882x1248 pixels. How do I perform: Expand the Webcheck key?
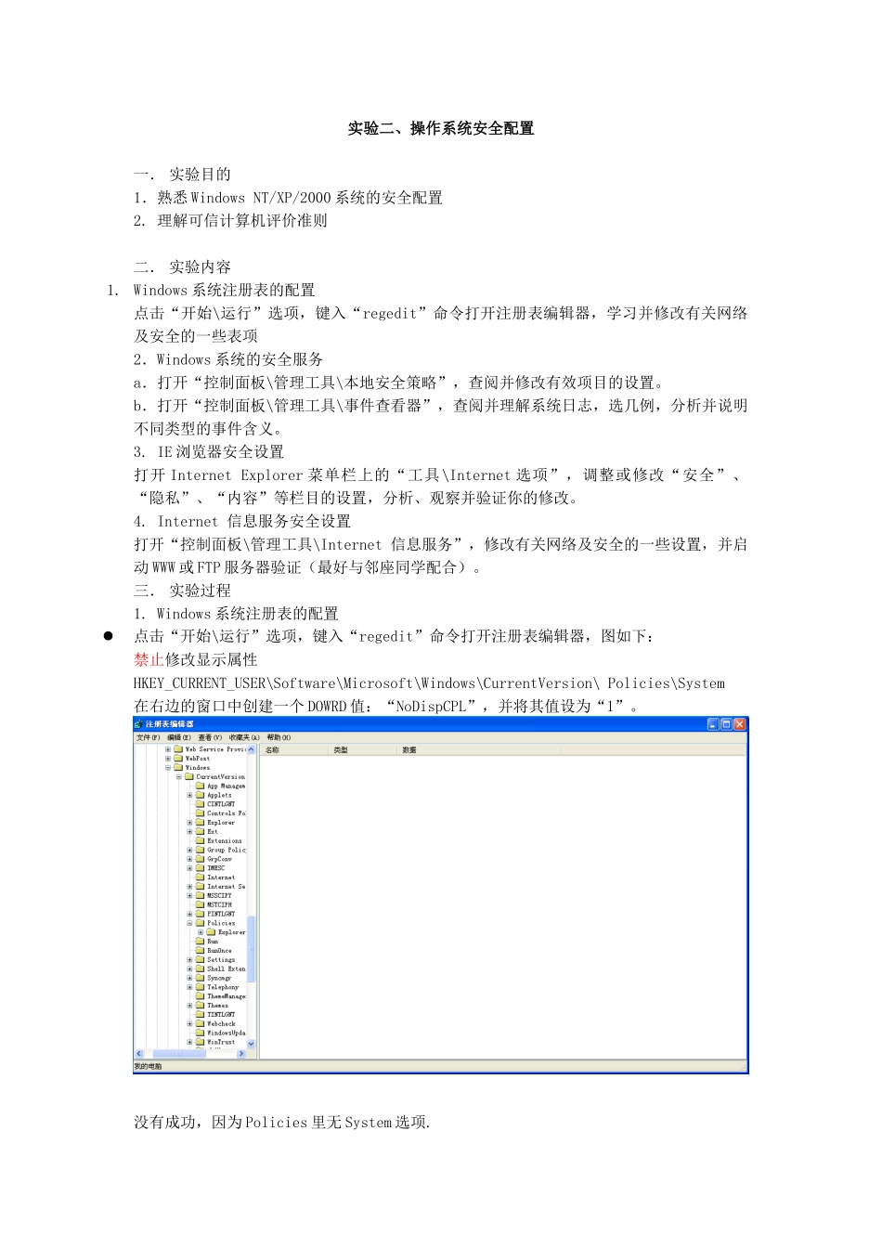(x=190, y=1023)
